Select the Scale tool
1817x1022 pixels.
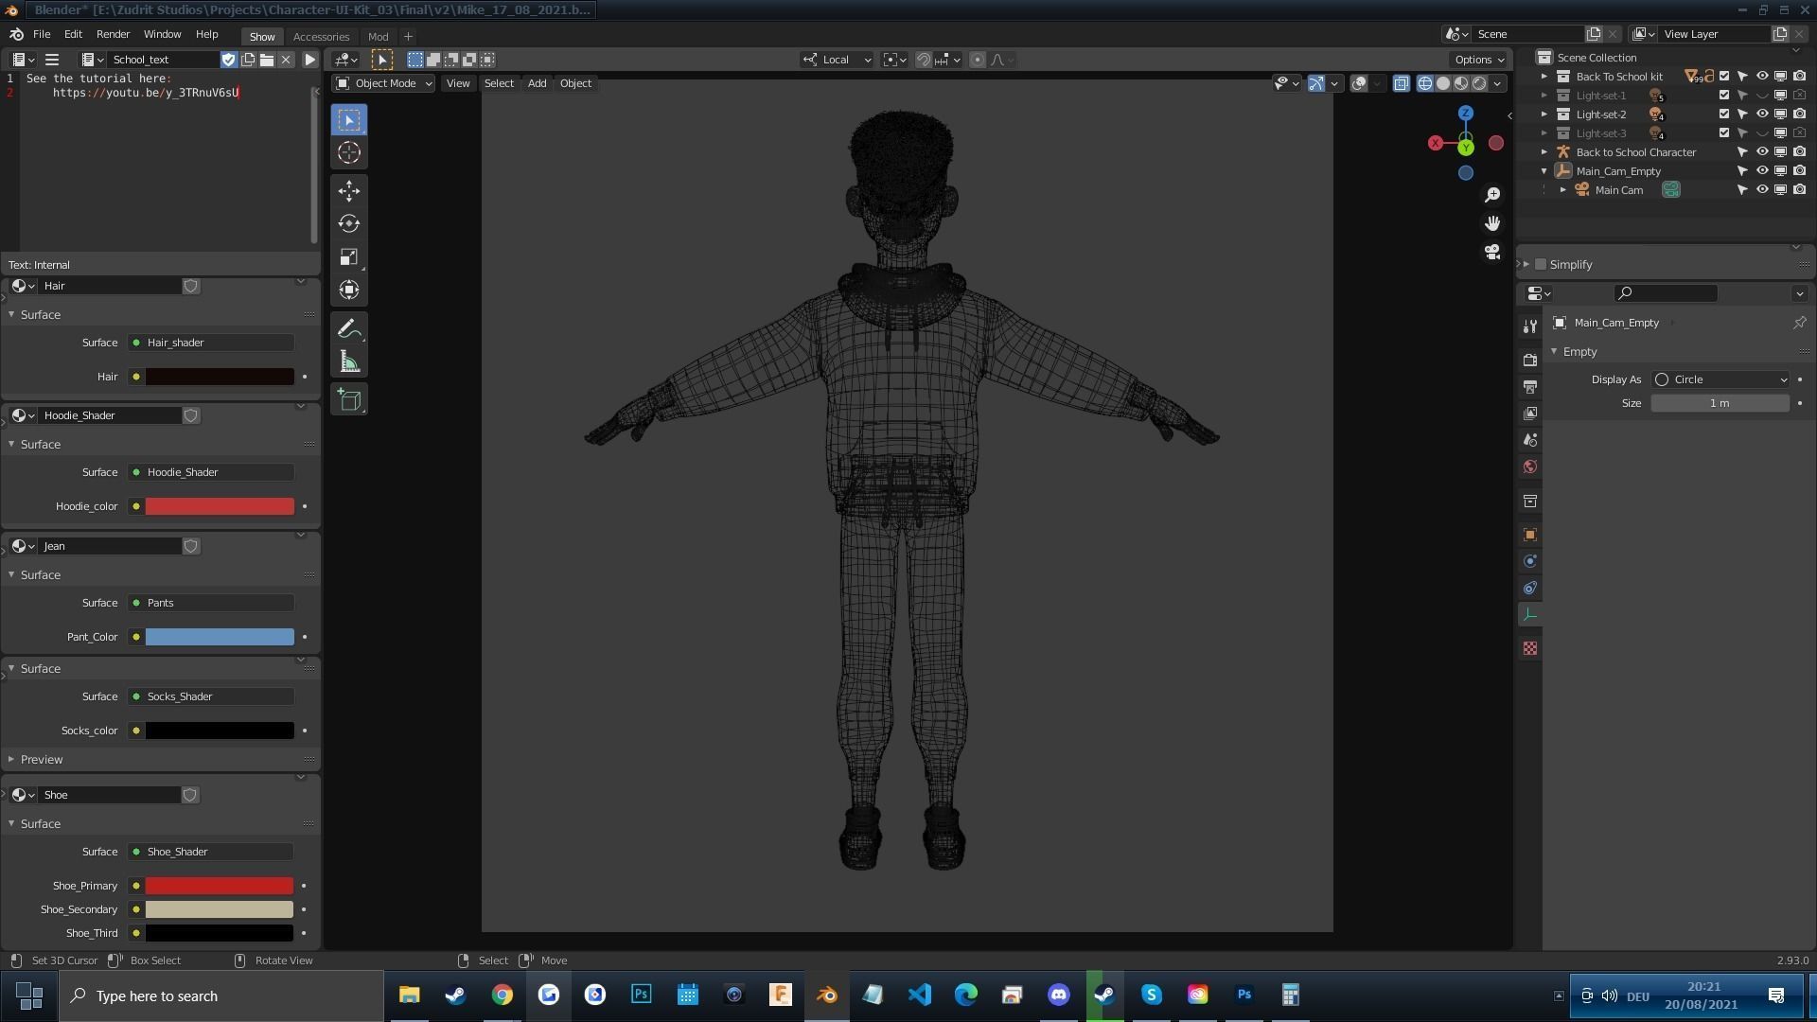(349, 257)
